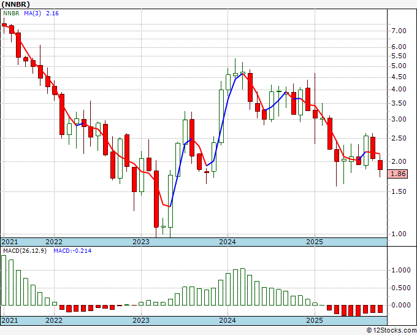Click 2021 on the price chart timeline

10,242
